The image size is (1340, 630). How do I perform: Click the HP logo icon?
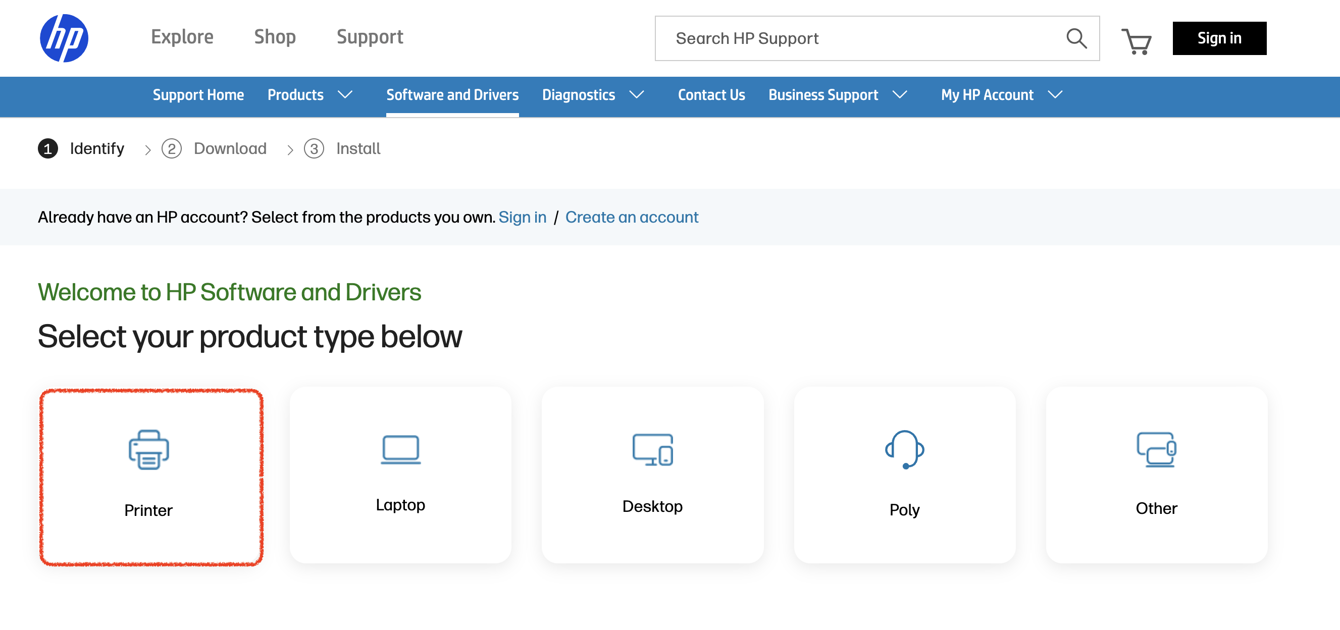point(64,38)
